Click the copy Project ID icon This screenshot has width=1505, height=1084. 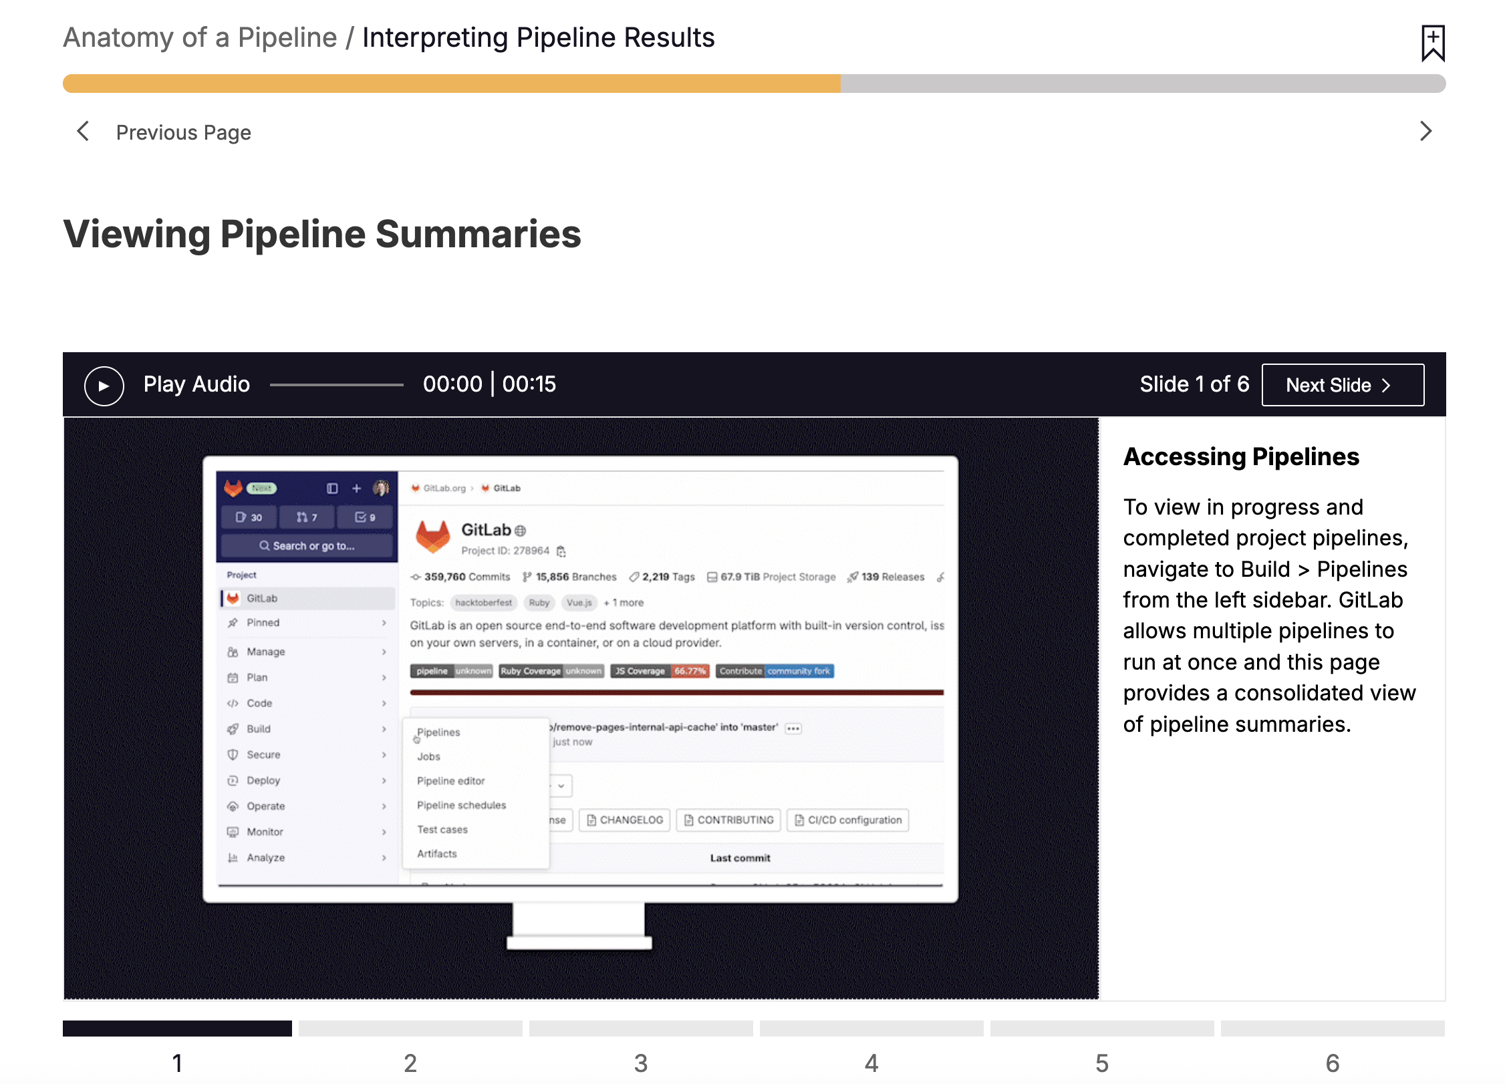pyautogui.click(x=561, y=551)
